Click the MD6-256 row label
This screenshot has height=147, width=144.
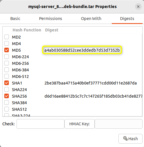[20, 63]
